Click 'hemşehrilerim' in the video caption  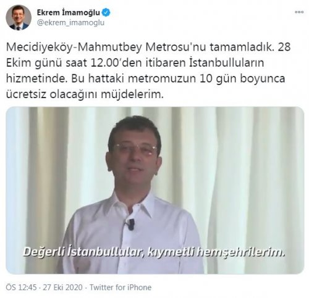tap(240, 252)
